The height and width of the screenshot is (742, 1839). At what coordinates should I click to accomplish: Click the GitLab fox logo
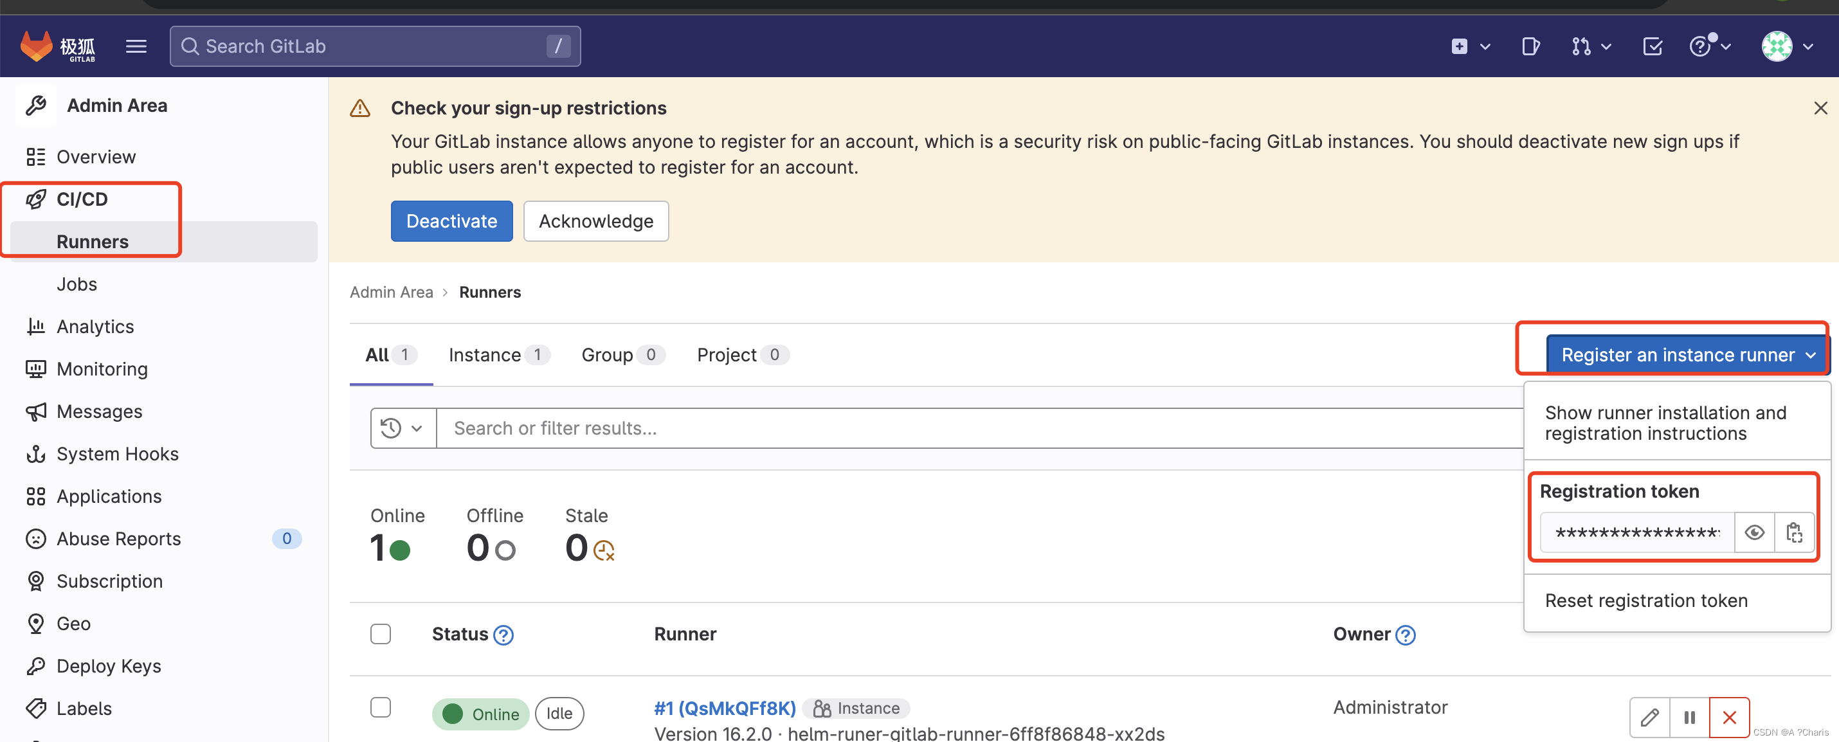(37, 46)
